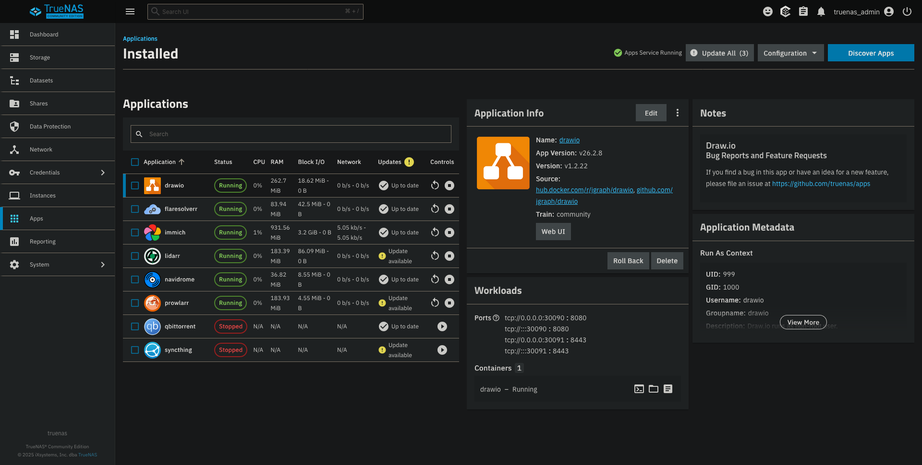Restart the lidarr app
The image size is (922, 465).
coord(435,256)
